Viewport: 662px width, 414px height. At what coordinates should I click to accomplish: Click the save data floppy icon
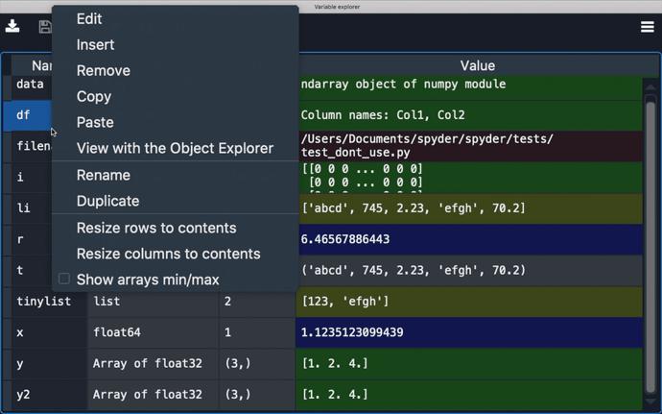44,27
